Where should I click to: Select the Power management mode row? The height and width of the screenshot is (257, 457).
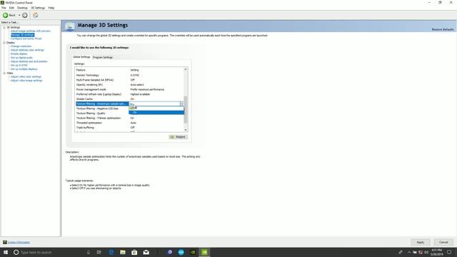coord(129,89)
